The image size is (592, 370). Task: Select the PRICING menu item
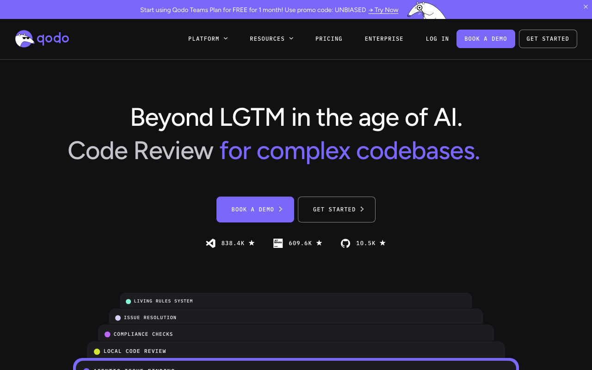[x=329, y=39]
